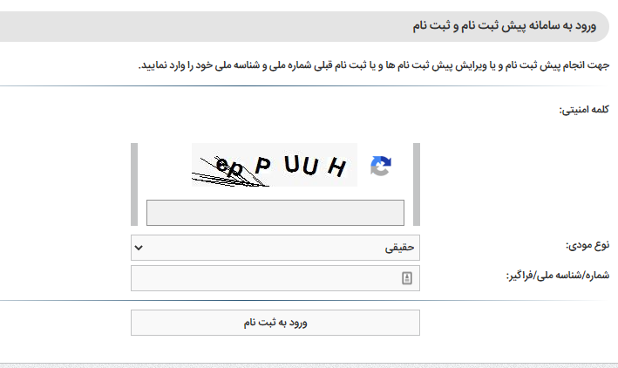Click the double U letters in captcha

point(301,165)
